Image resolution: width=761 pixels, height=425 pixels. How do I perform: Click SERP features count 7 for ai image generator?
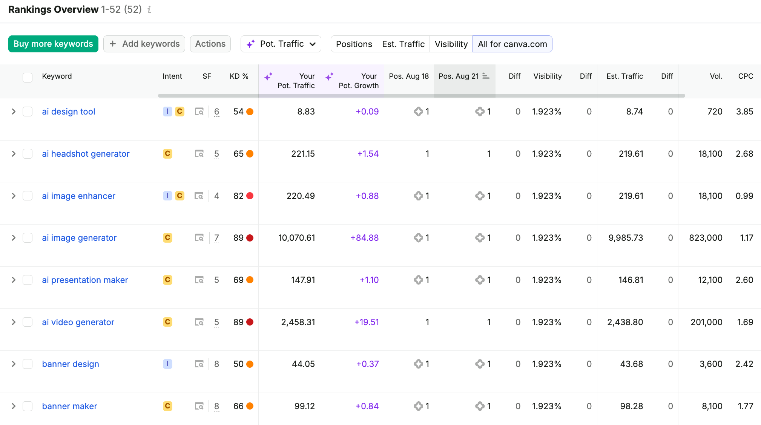click(x=216, y=238)
